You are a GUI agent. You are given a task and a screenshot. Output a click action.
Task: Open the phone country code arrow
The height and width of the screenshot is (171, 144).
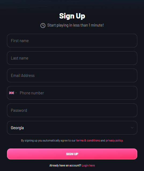16,93
